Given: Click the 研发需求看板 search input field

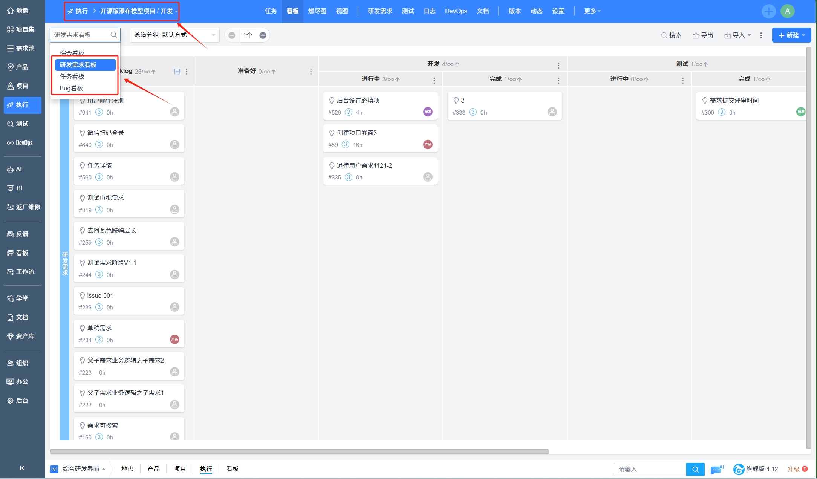Looking at the screenshot, I should pyautogui.click(x=81, y=35).
